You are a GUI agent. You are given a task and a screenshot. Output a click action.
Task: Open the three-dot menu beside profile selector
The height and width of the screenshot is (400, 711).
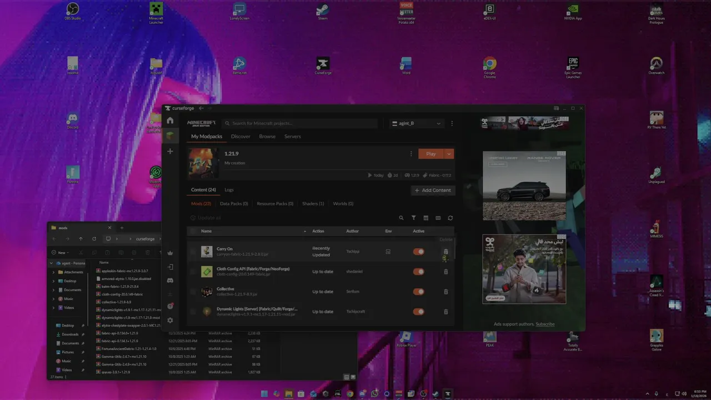coord(452,123)
